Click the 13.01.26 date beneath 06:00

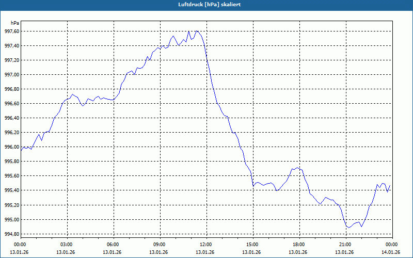(x=112, y=252)
